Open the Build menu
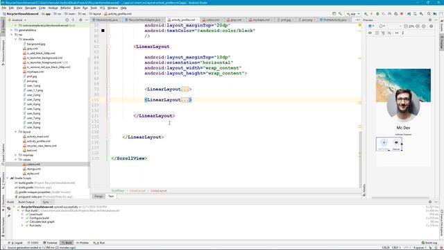This screenshot has height=250, width=444. (x=77, y=8)
